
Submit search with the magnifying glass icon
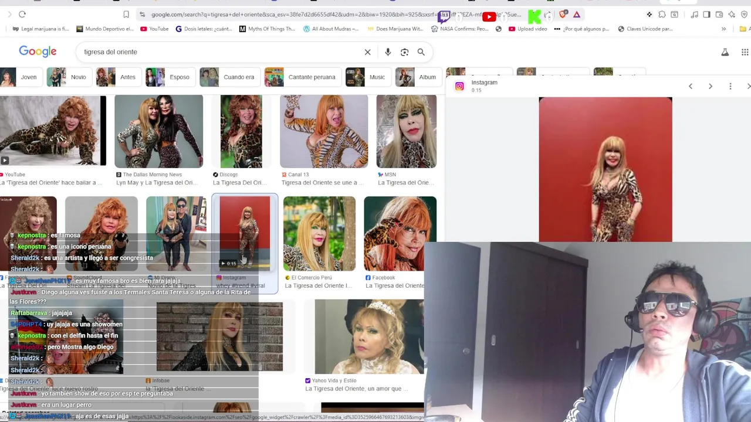coord(421,52)
